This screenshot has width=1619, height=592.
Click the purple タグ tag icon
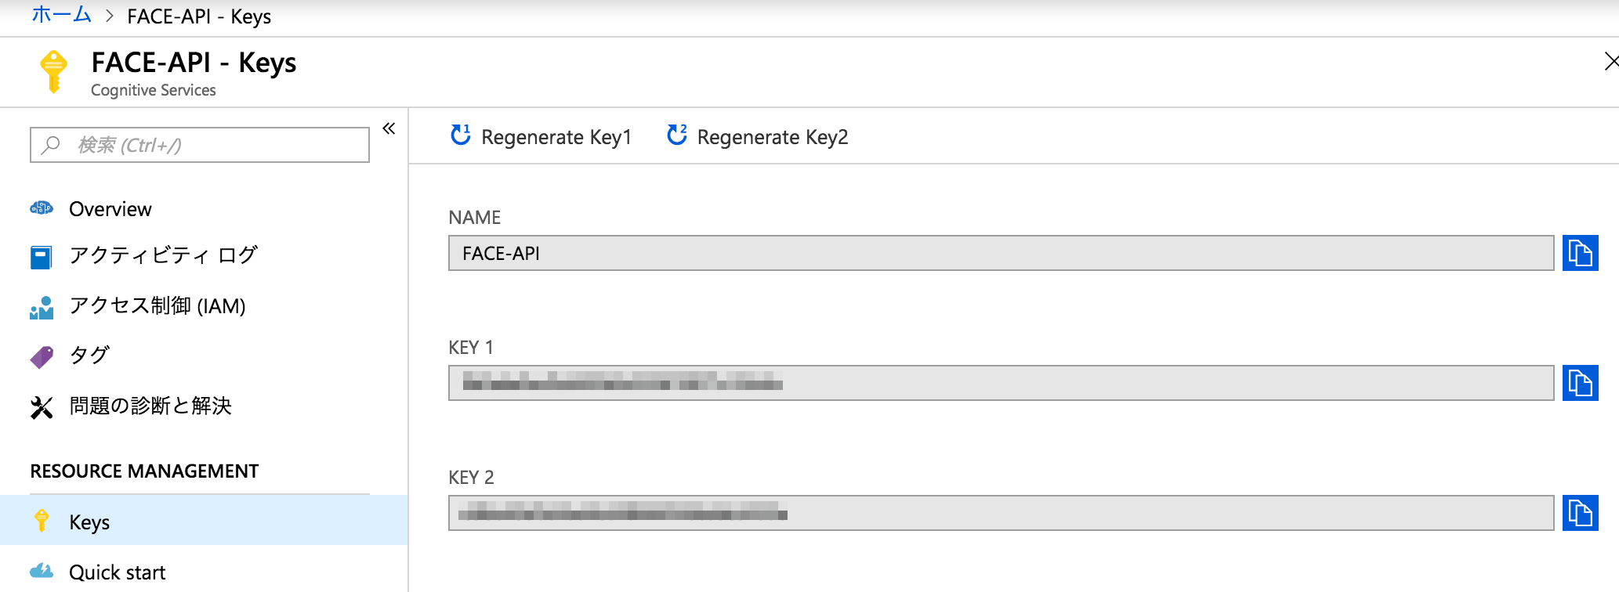(x=42, y=356)
